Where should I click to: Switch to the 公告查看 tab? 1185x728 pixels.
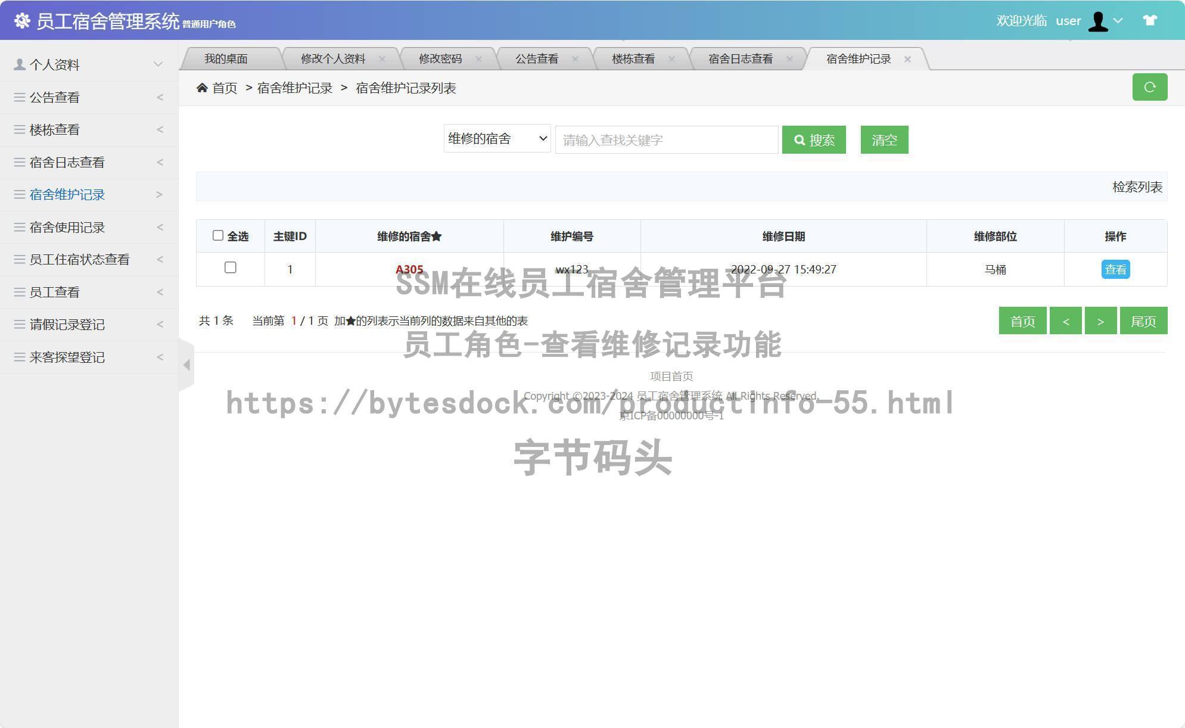pyautogui.click(x=537, y=58)
